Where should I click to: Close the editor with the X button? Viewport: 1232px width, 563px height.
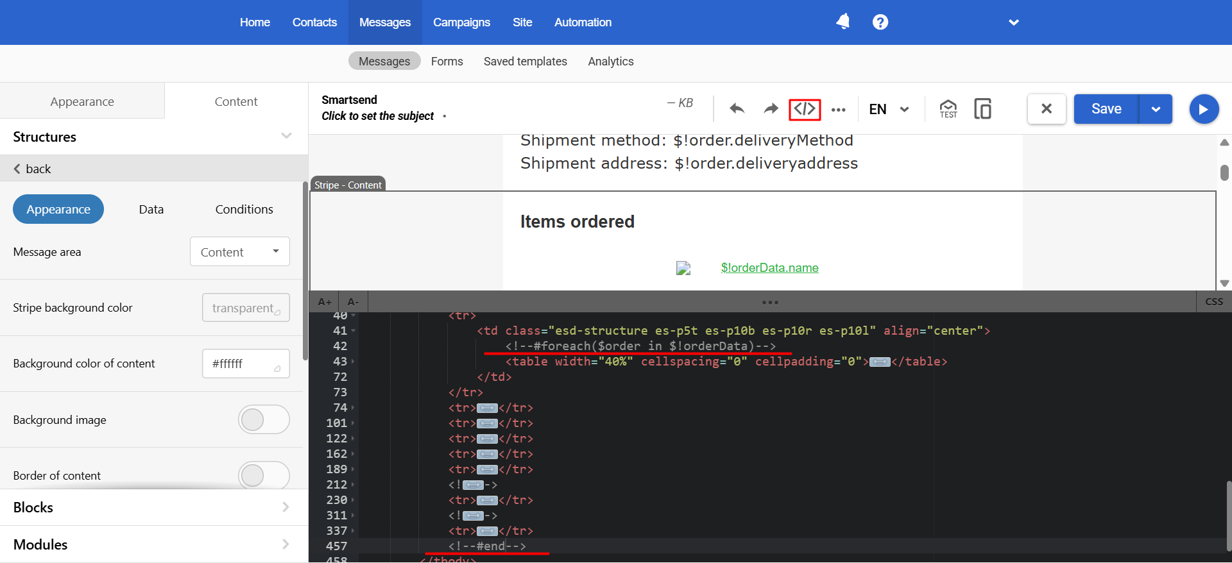click(x=1047, y=109)
